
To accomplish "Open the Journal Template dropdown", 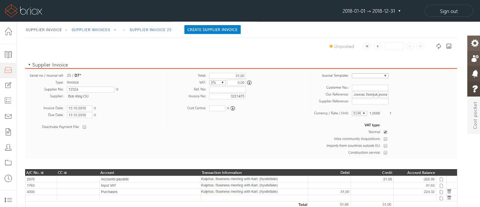I will [370, 76].
